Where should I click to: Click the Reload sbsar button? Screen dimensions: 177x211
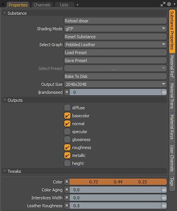pyautogui.click(x=115, y=21)
